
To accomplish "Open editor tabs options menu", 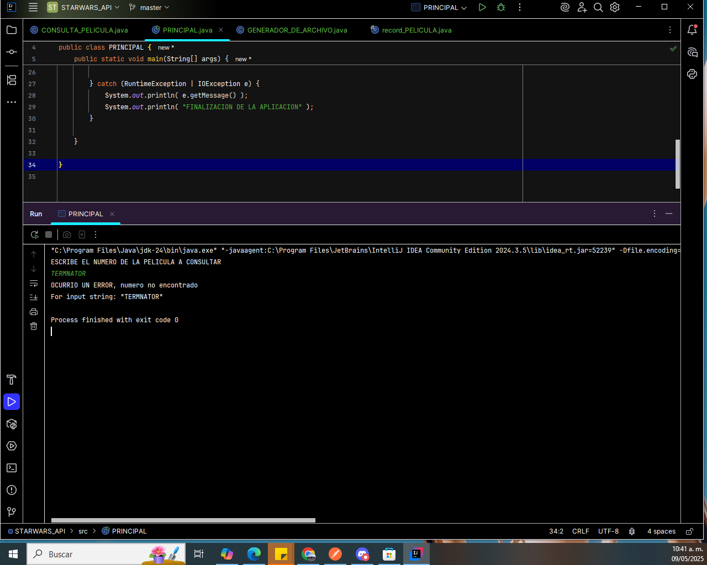I will (x=670, y=30).
